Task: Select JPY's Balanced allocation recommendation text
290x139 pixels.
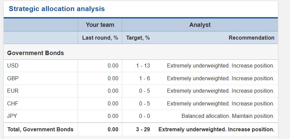Action: click(x=228, y=116)
